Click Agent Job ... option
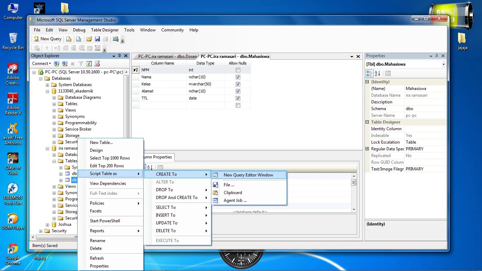The height and width of the screenshot is (271, 482). point(249,200)
